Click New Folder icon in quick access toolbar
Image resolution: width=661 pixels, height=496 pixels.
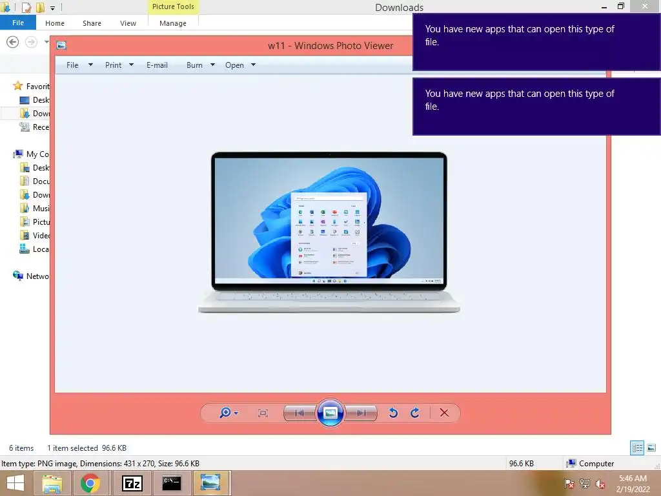41,7
